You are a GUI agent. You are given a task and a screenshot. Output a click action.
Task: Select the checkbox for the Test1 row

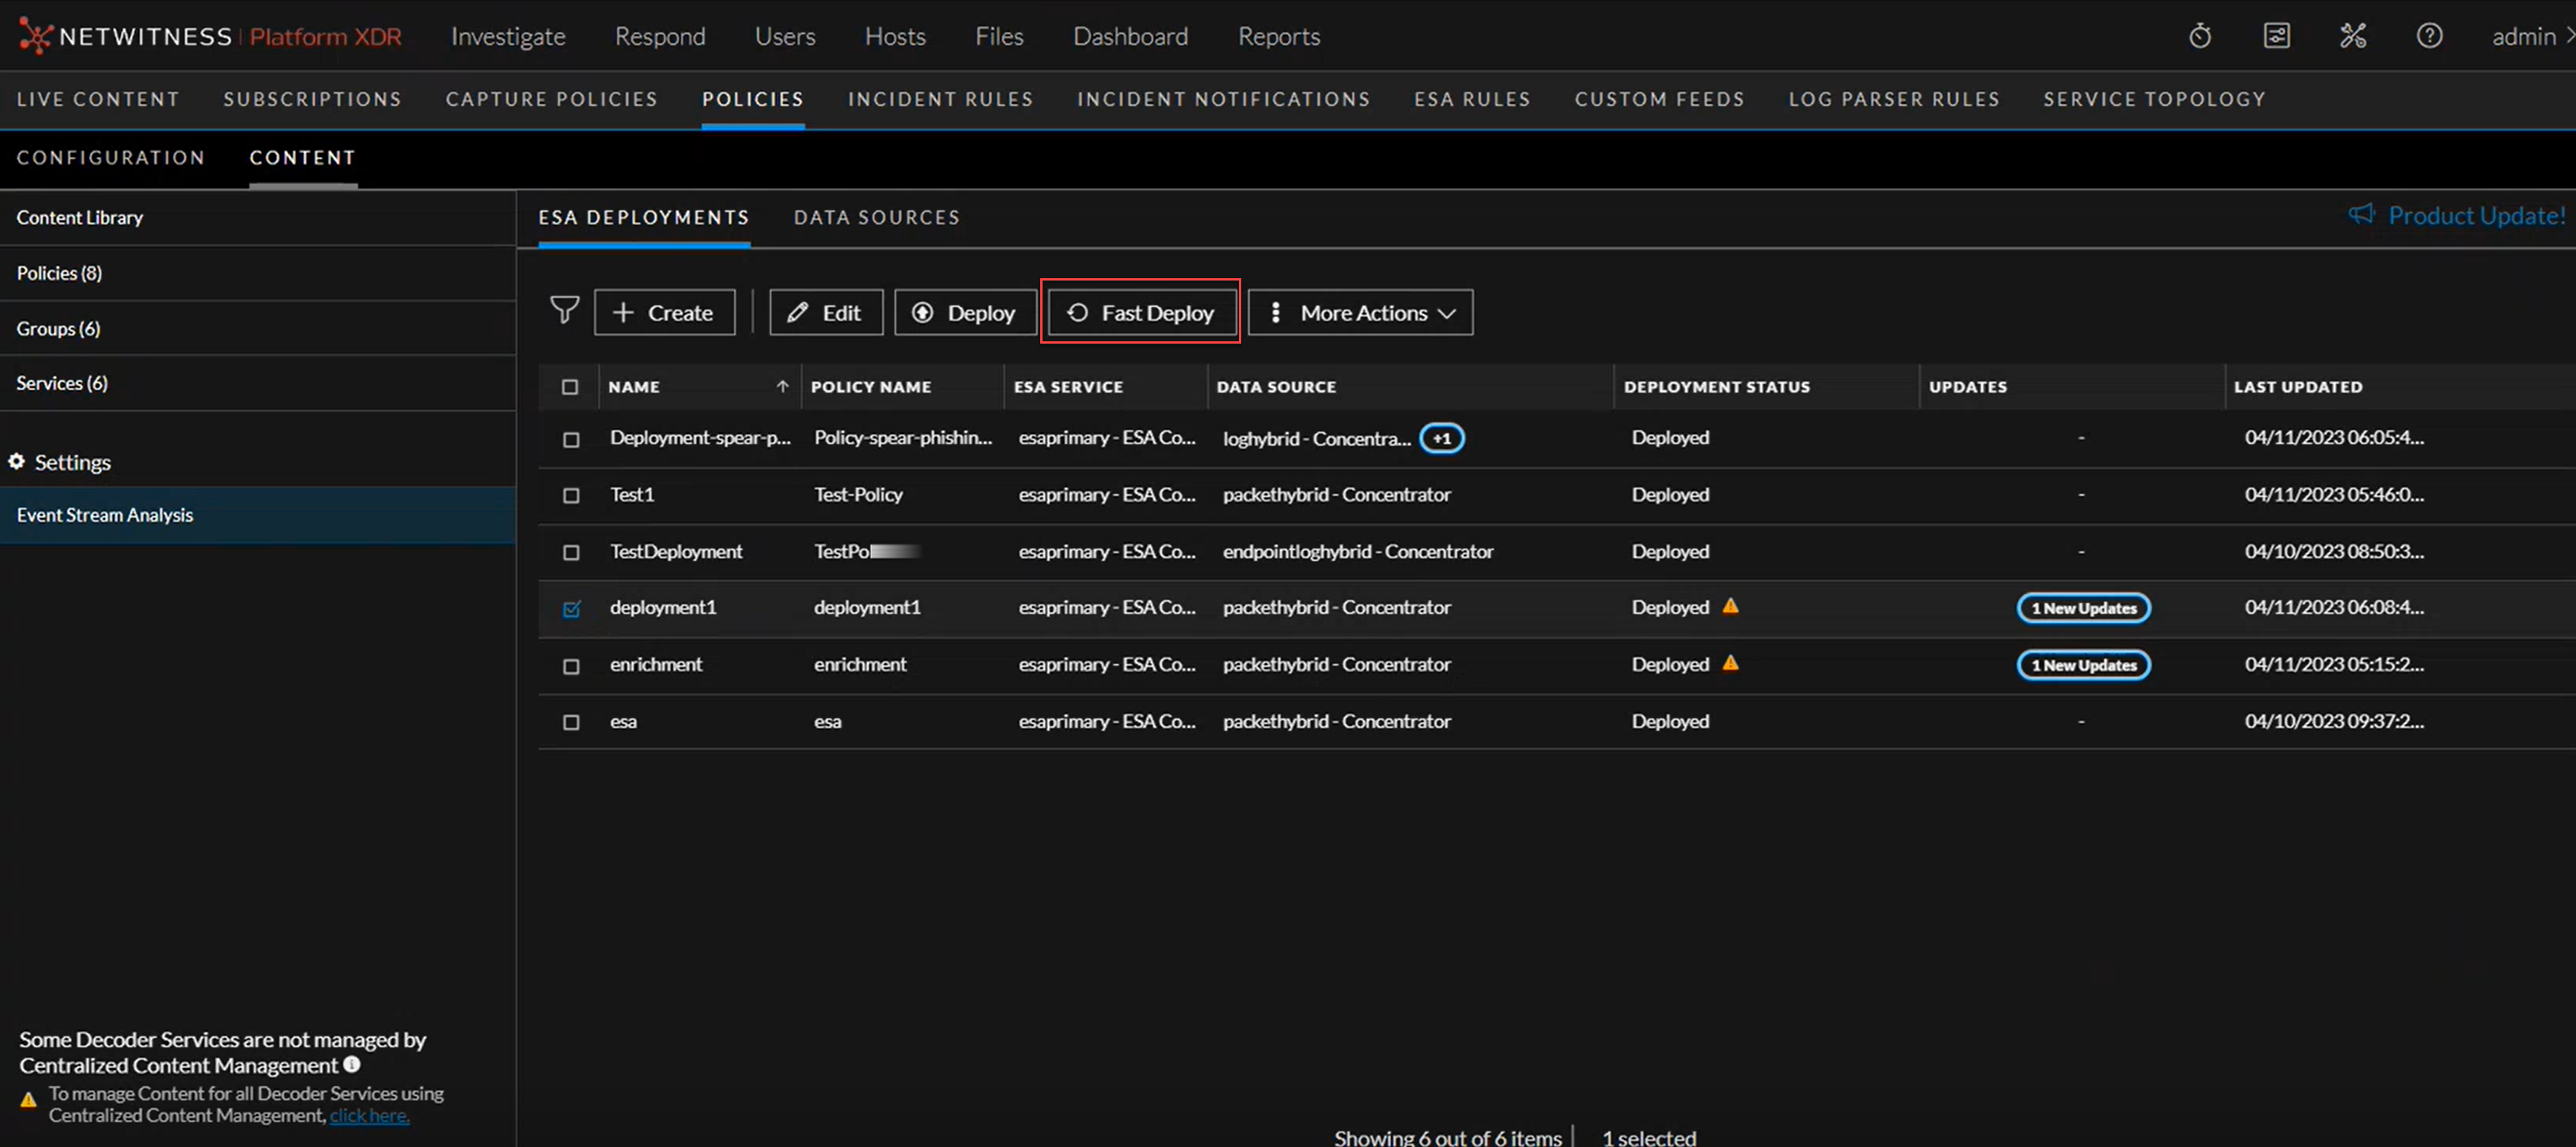tap(571, 494)
